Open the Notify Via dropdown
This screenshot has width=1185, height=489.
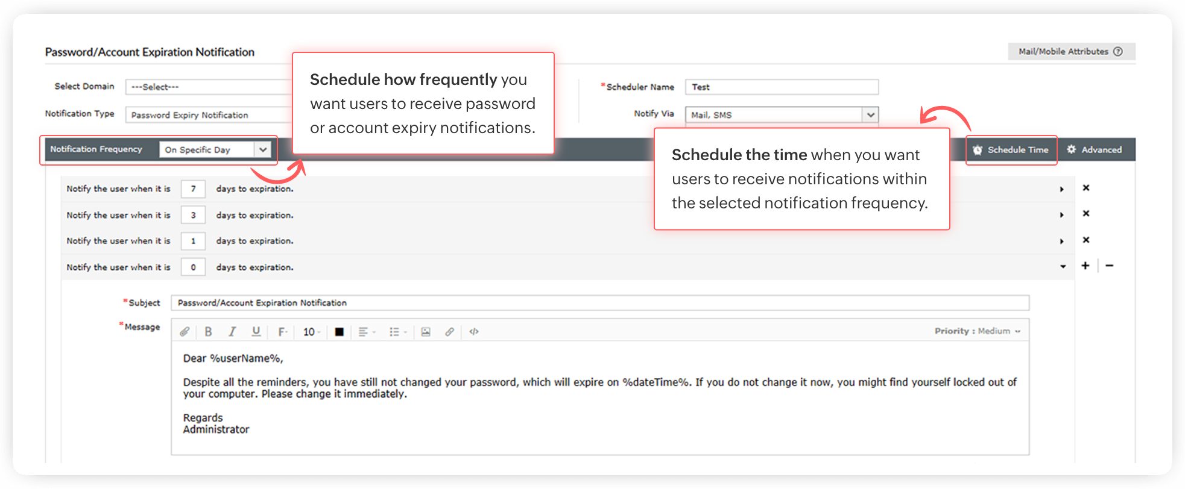(x=782, y=115)
